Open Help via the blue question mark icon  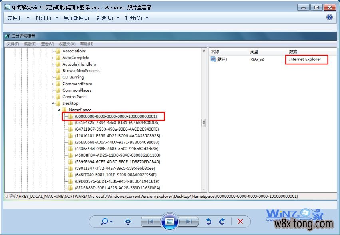point(329,17)
